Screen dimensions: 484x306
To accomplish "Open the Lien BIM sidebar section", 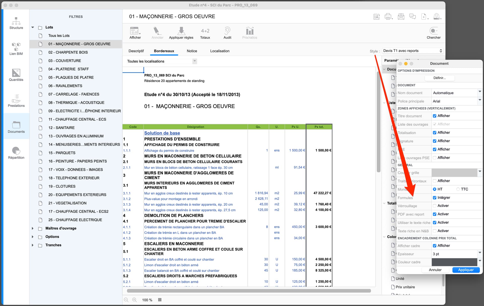I will tap(16, 49).
